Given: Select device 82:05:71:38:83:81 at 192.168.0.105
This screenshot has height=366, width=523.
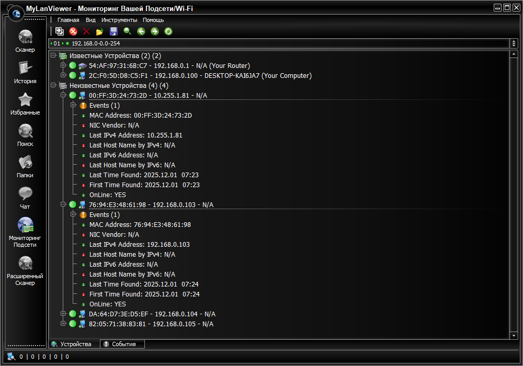Looking at the screenshot, I should point(151,324).
